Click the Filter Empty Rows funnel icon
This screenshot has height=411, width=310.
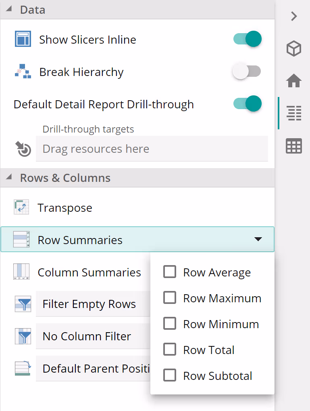coord(23,304)
